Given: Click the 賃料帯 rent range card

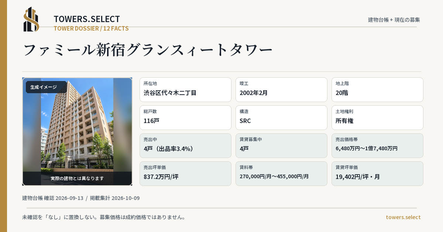Looking at the screenshot, I should pos(281,173).
